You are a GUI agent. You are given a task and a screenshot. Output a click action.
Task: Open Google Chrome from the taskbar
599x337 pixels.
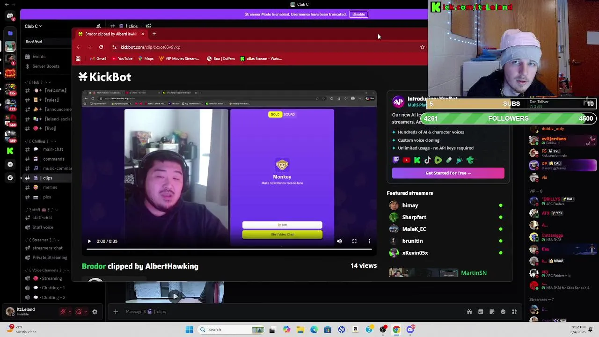(x=396, y=330)
